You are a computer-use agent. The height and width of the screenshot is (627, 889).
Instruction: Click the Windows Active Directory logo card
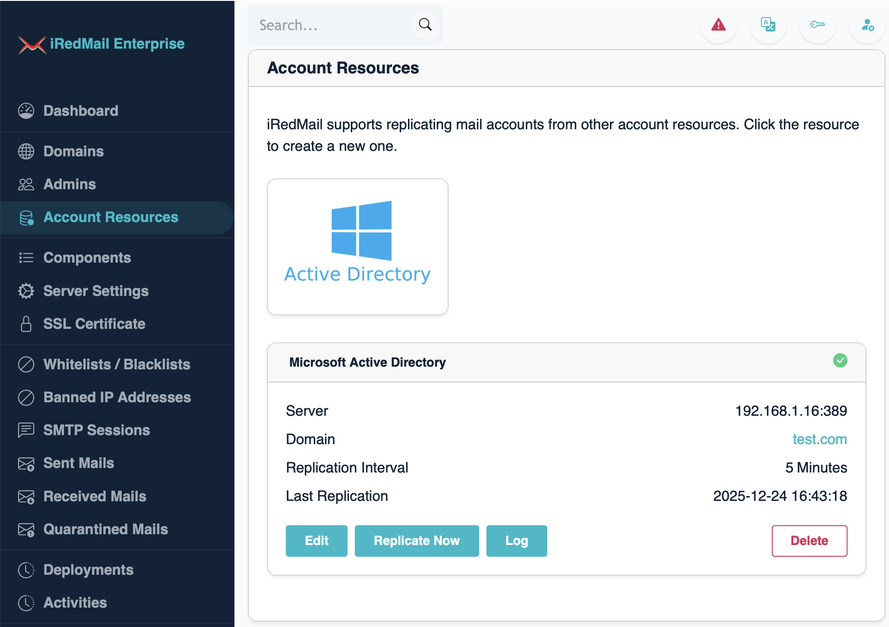[x=357, y=246]
